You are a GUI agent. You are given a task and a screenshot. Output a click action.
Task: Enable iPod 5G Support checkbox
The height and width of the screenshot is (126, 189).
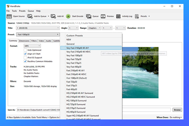point(25,58)
